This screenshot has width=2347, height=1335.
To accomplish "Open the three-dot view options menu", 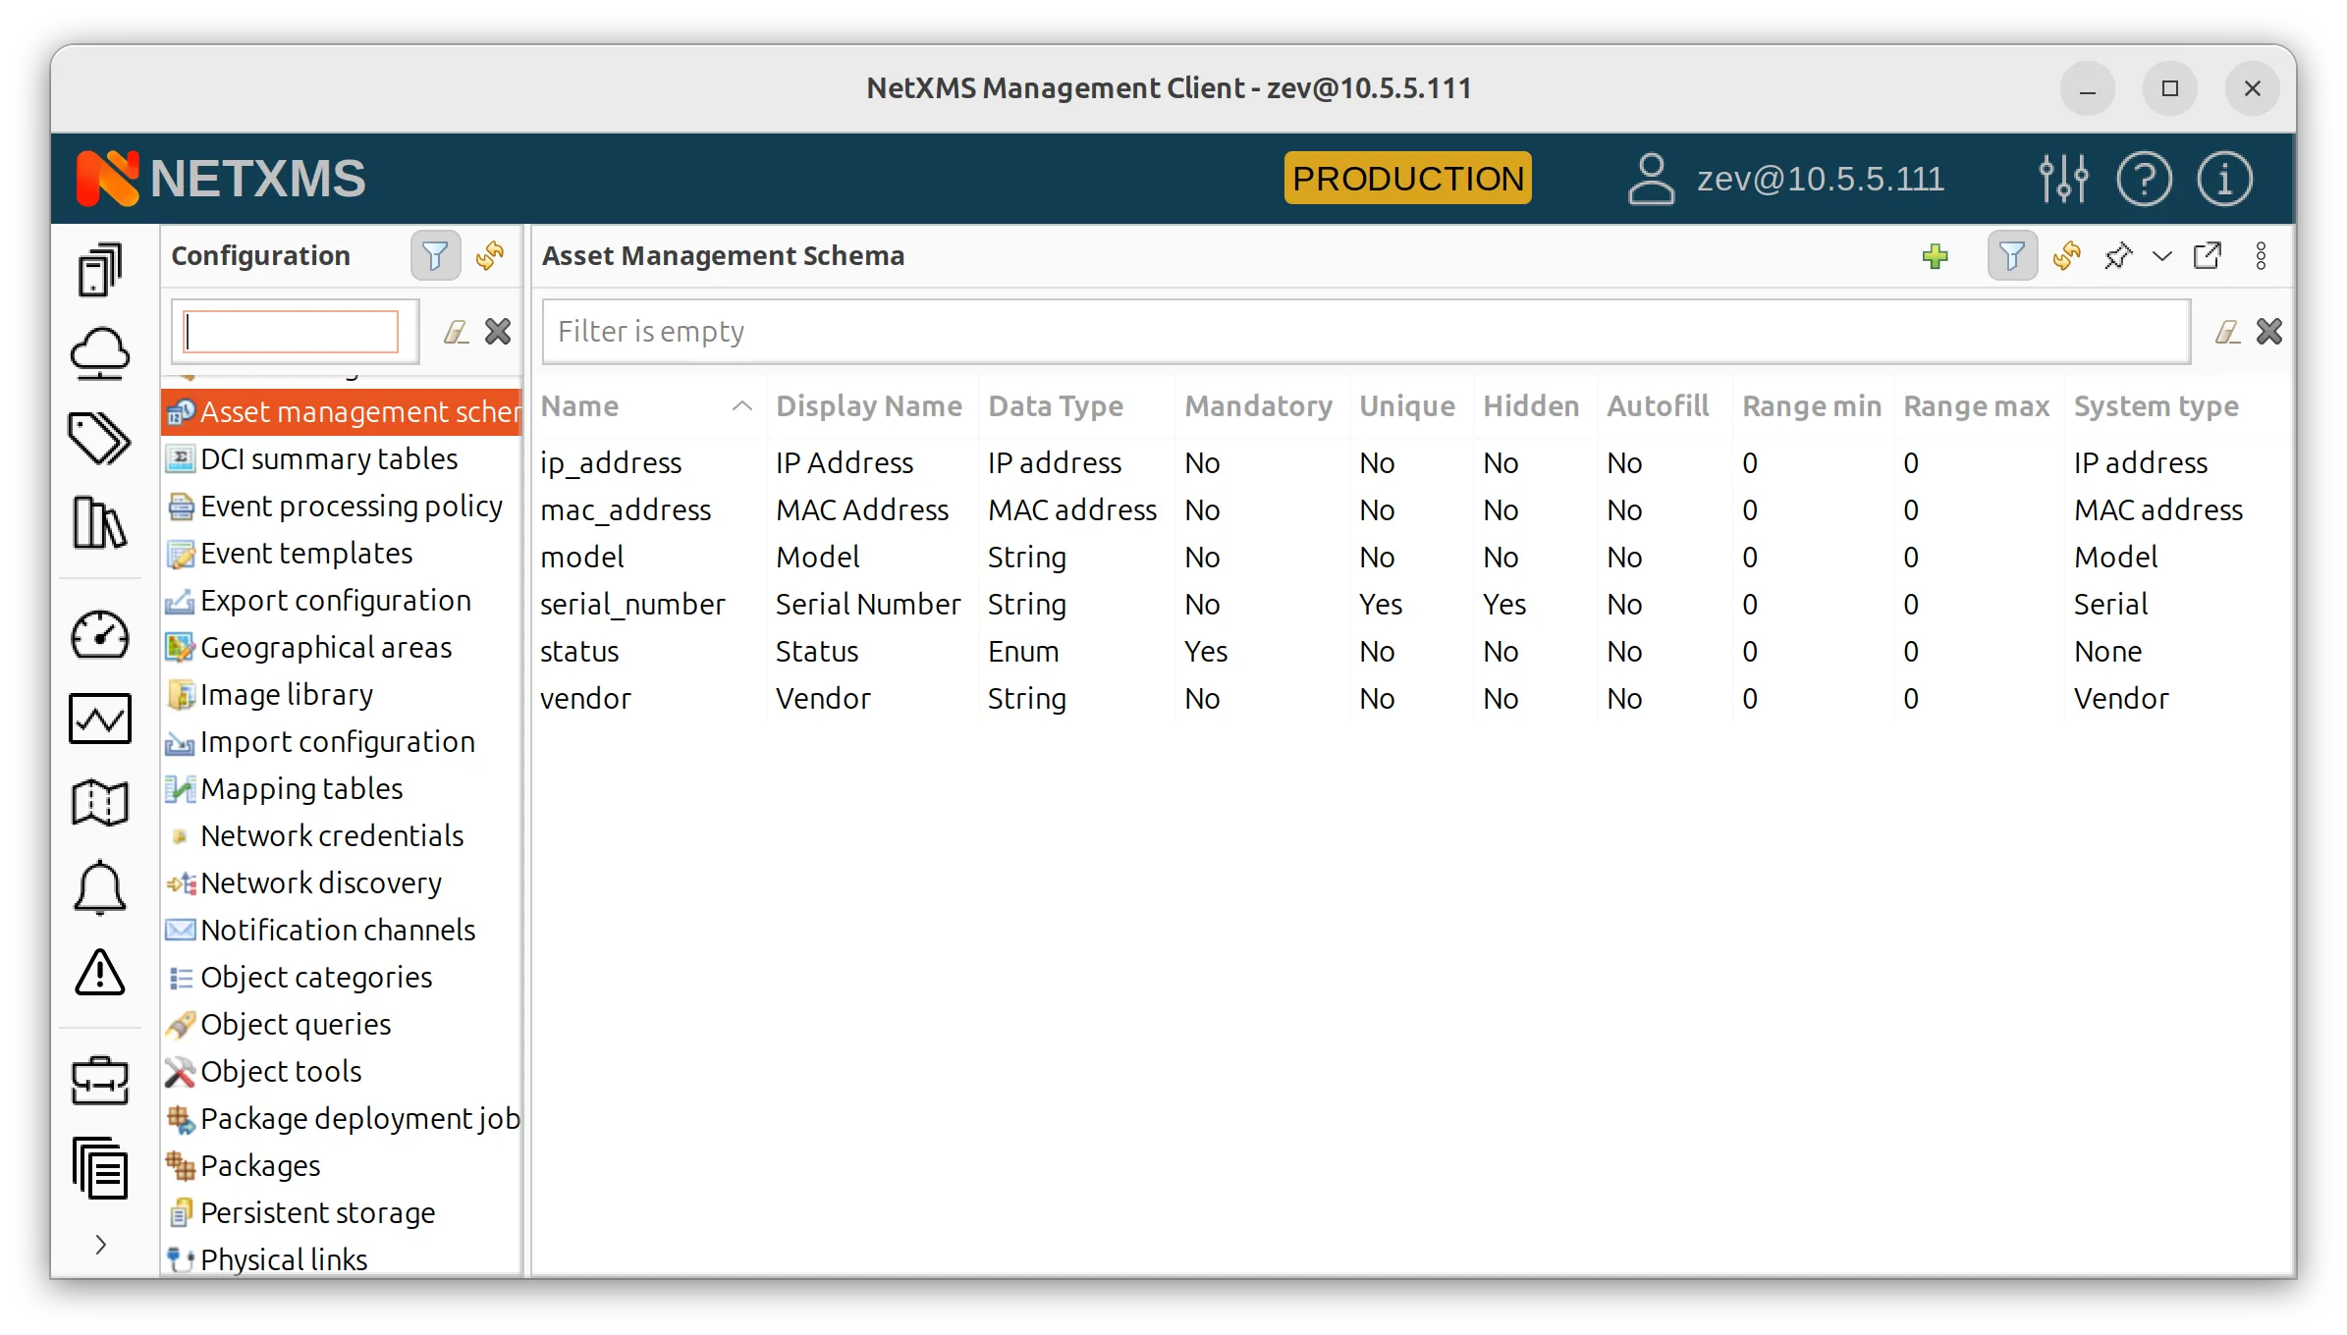I will (2259, 256).
